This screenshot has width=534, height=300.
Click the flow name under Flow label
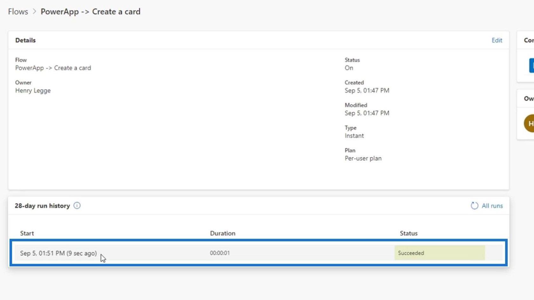point(53,68)
